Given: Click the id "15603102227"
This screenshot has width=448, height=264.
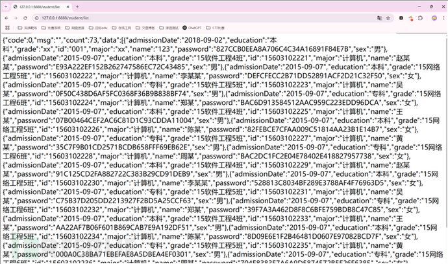Looking at the screenshot, I should (x=288, y=138).
